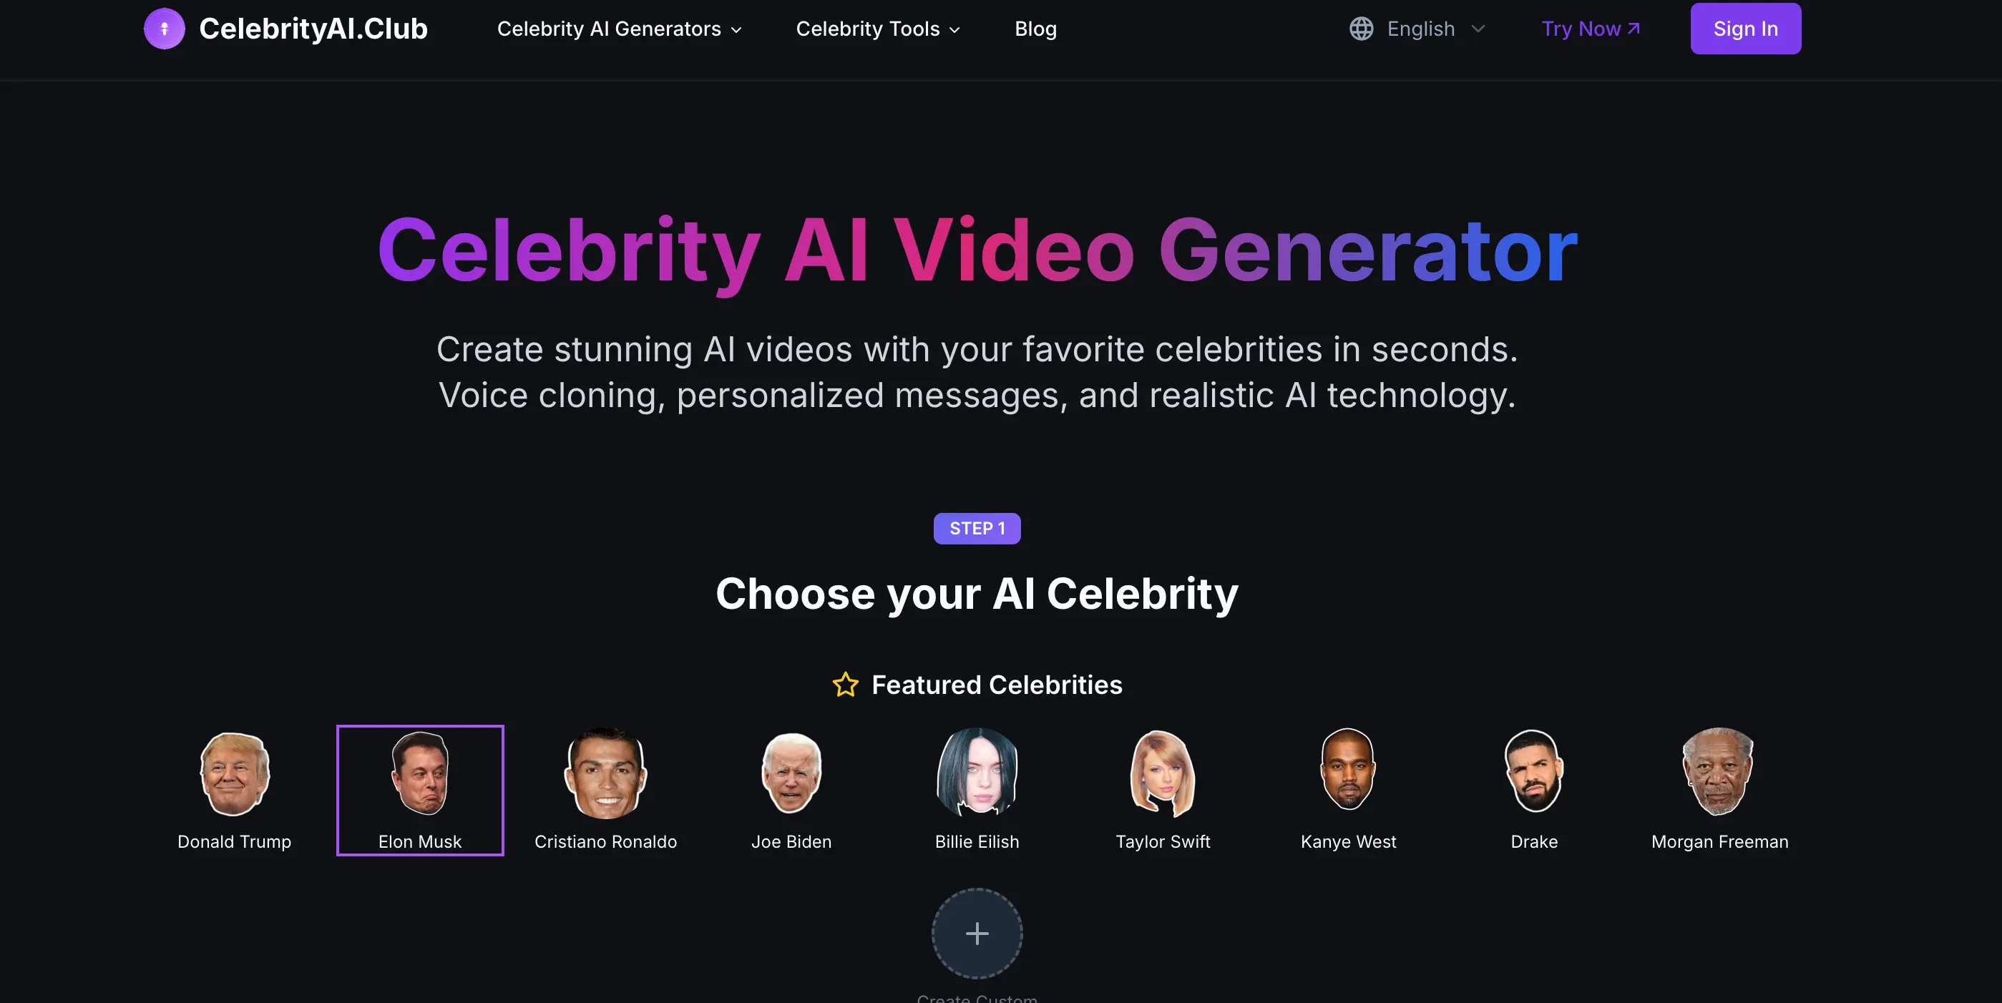Select the Billie Eilish avatar
Viewport: 2002px width, 1003px height.
point(977,771)
